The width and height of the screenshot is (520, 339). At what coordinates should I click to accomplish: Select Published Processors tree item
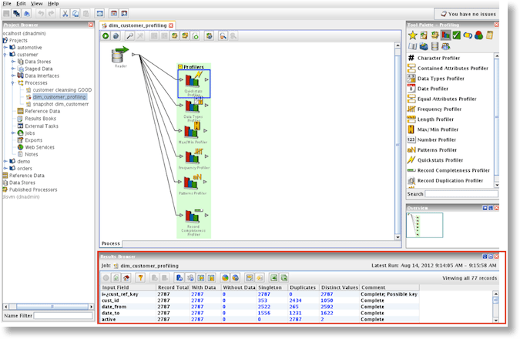pos(30,190)
